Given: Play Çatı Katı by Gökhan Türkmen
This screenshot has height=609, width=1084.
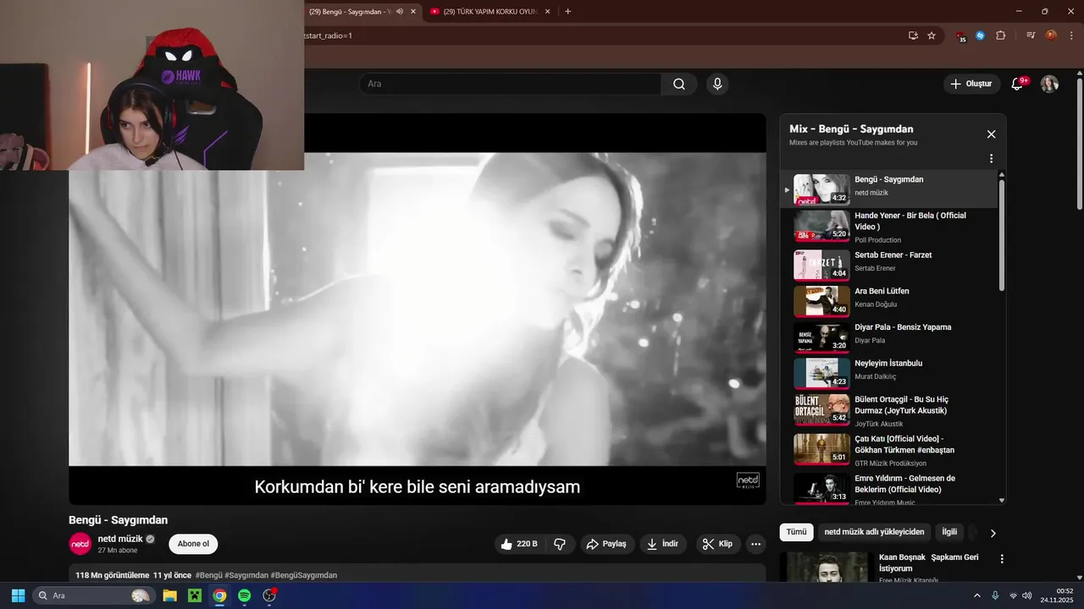Looking at the screenshot, I should pyautogui.click(x=889, y=450).
